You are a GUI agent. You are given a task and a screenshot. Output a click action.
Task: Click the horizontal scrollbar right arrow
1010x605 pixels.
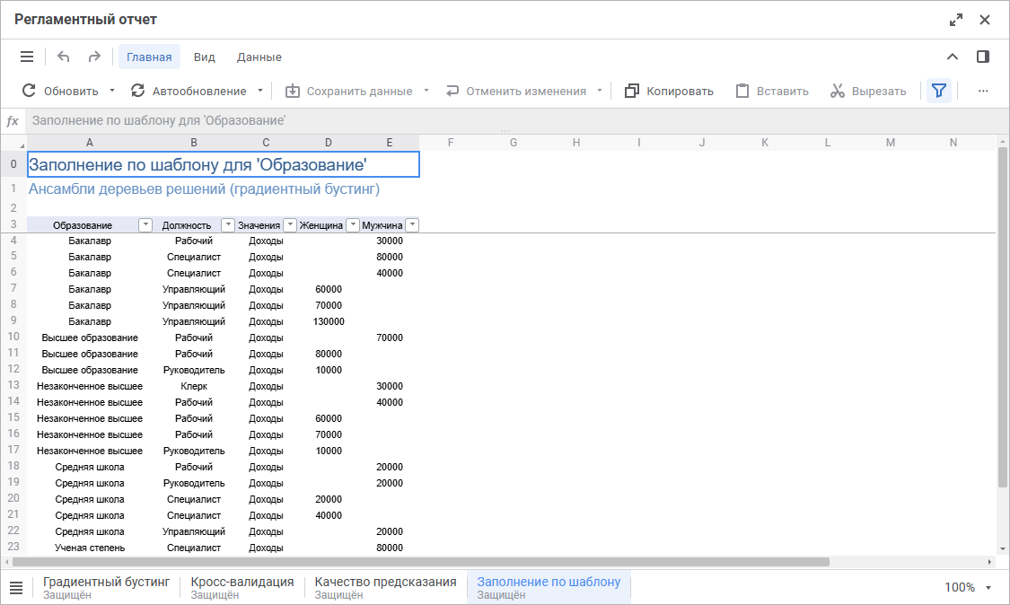pos(990,562)
